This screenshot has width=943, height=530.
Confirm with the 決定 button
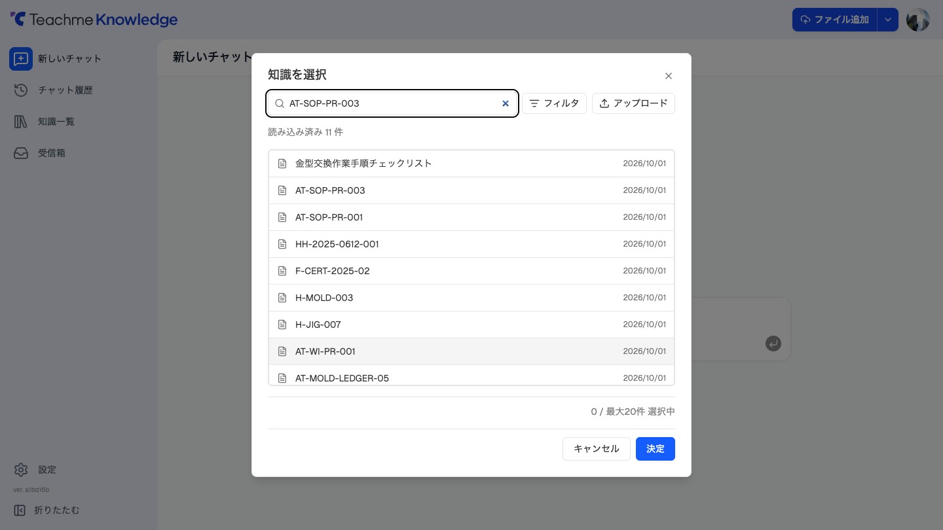656,449
